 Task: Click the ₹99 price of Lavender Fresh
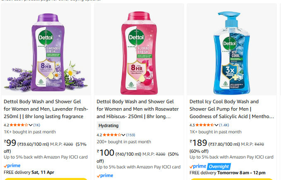coord(10,143)
